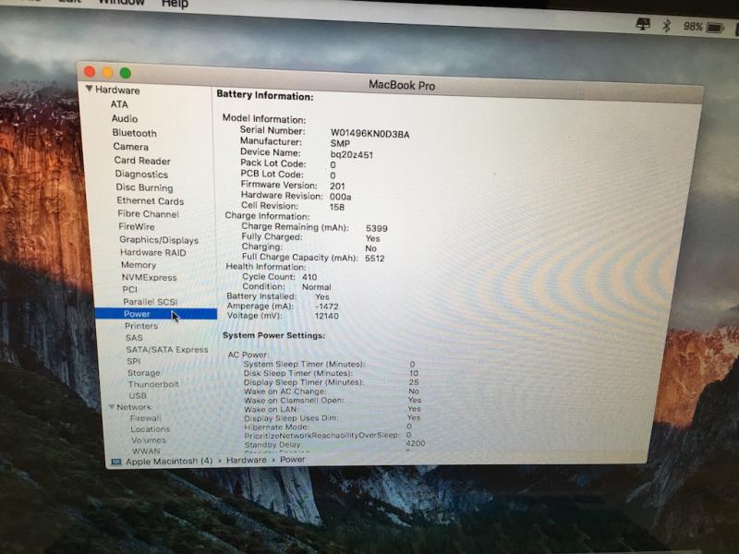Minimize the window using the yellow button
Image resolution: width=739 pixels, height=554 pixels.
click(x=107, y=72)
